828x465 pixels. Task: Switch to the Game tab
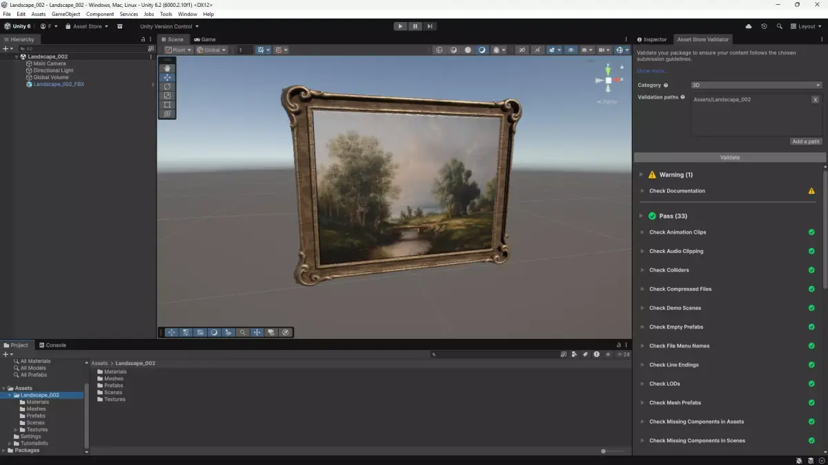[205, 39]
